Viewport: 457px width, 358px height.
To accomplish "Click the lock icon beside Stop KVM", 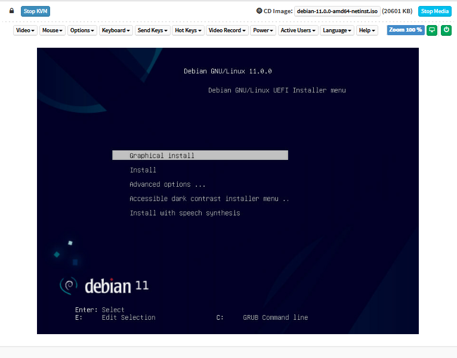I will click(x=11, y=11).
